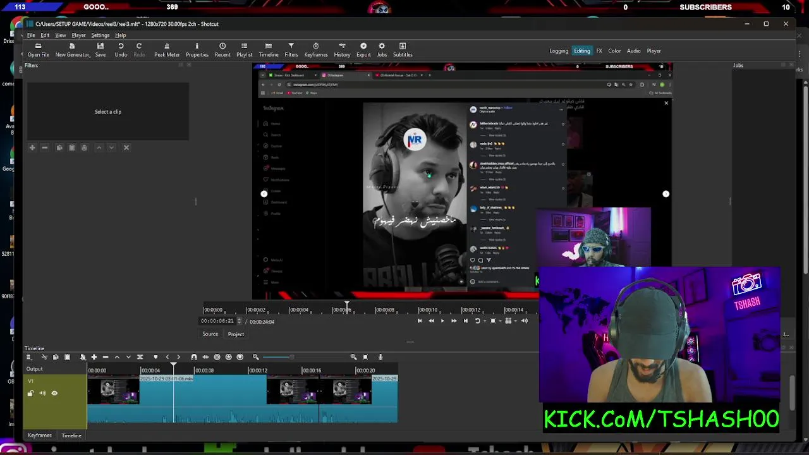
Task: Open the Subtitles panel
Action: (x=403, y=50)
